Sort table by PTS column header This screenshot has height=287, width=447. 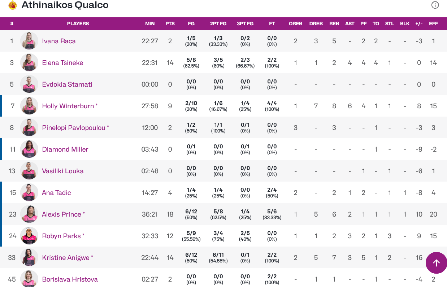point(170,23)
